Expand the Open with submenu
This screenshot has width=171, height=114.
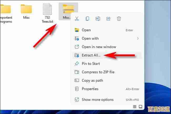(x=138, y=38)
